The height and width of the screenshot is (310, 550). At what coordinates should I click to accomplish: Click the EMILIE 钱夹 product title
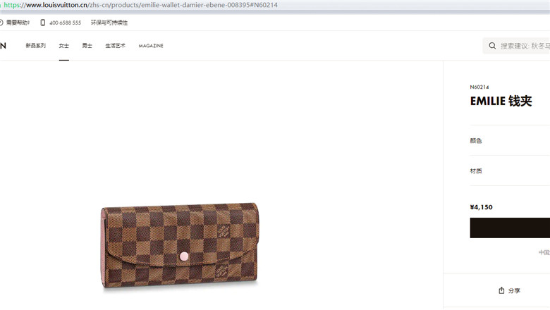click(x=501, y=101)
